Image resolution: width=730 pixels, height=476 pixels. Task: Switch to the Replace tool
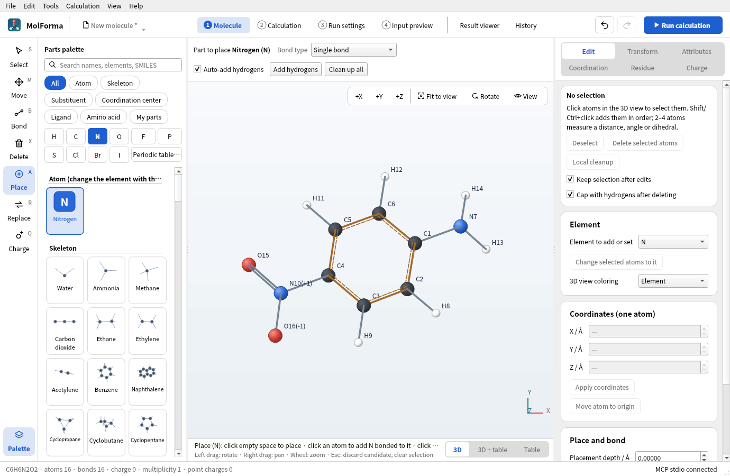click(19, 210)
